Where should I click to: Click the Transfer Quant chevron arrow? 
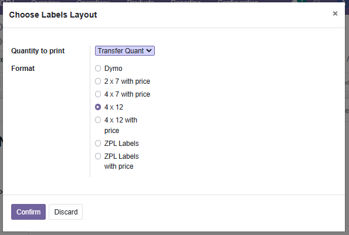coord(149,50)
